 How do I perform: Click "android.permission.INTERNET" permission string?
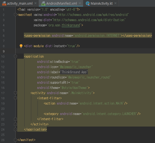pyautogui.click(x=97, y=36)
